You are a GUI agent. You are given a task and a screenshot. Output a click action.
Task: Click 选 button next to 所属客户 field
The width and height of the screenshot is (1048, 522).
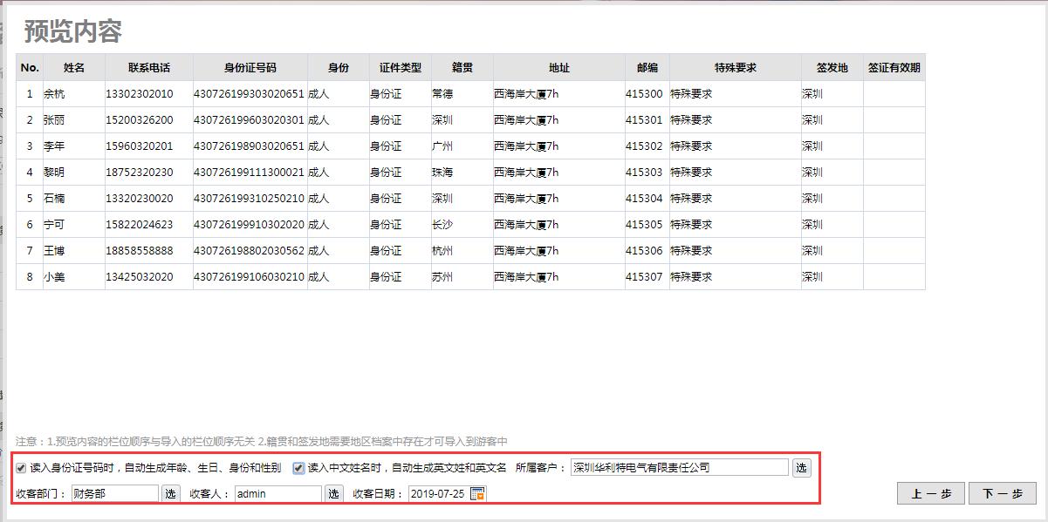tap(801, 468)
